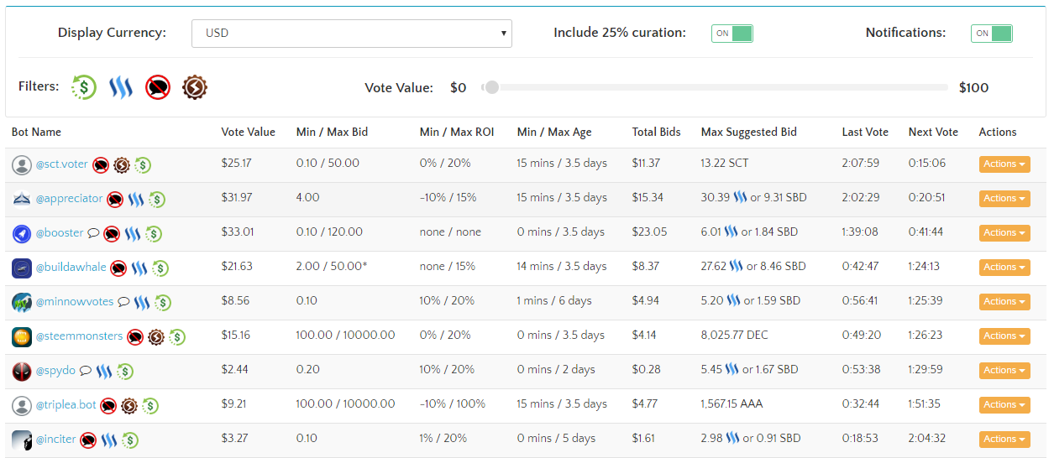The image size is (1054, 458).
Task: Click the brown lightning badge filter icon
Action: [x=195, y=87]
